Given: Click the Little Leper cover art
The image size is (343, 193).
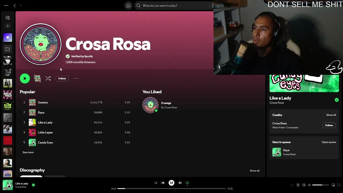Looking at the screenshot, I should coord(32,132).
